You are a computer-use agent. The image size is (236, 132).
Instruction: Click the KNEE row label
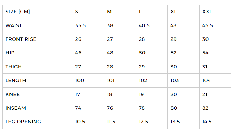point(13,94)
